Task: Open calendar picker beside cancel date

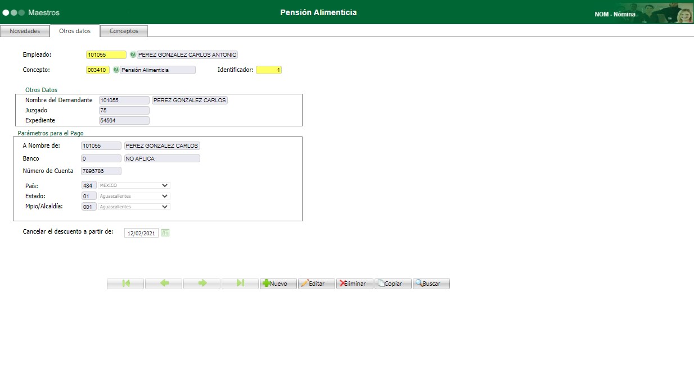Action: click(x=165, y=233)
